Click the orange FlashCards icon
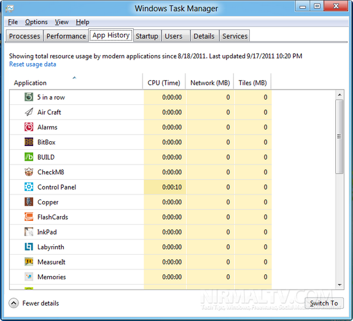The image size is (353, 321). click(29, 217)
